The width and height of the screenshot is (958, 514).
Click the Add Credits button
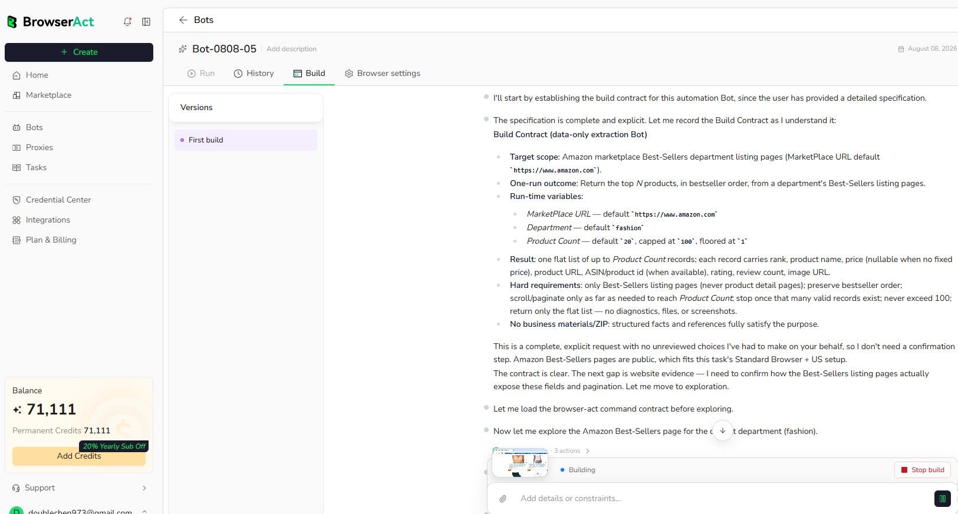79,456
